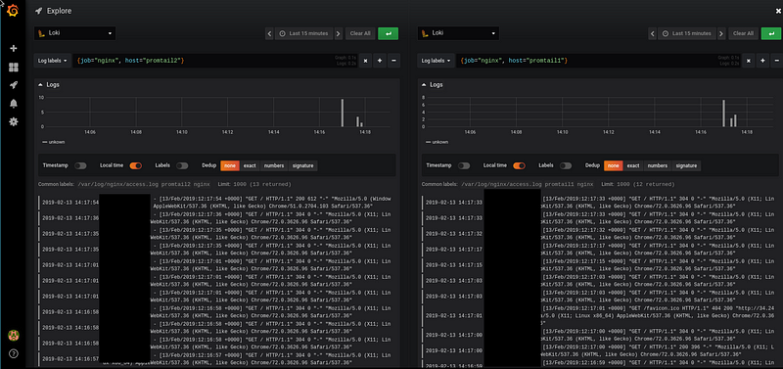The height and width of the screenshot is (369, 783).
Task: Expand the right Log labels dropdown
Action: [x=436, y=61]
